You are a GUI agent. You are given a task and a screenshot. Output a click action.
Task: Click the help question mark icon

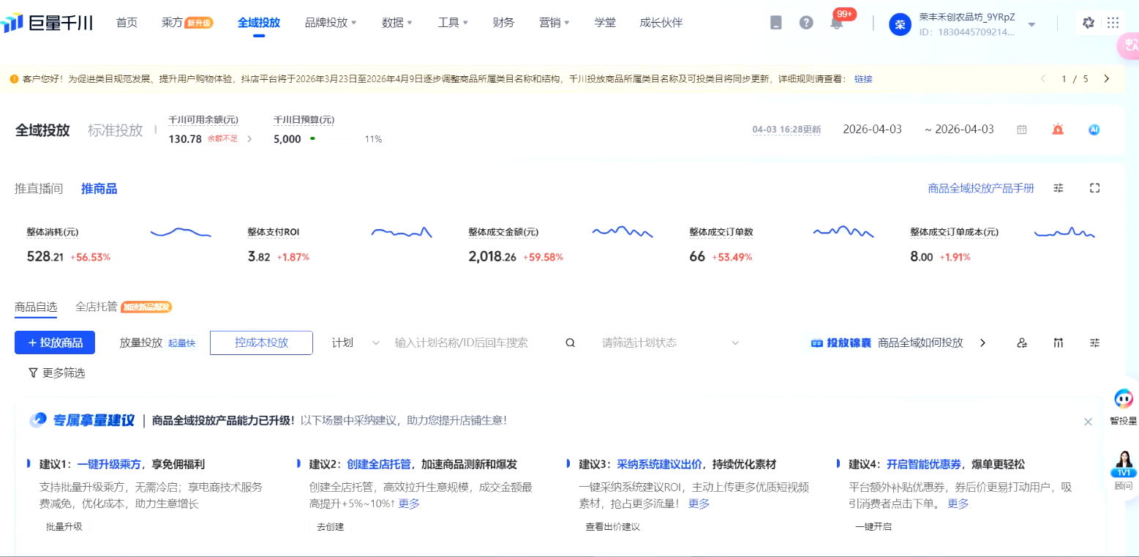pos(806,23)
